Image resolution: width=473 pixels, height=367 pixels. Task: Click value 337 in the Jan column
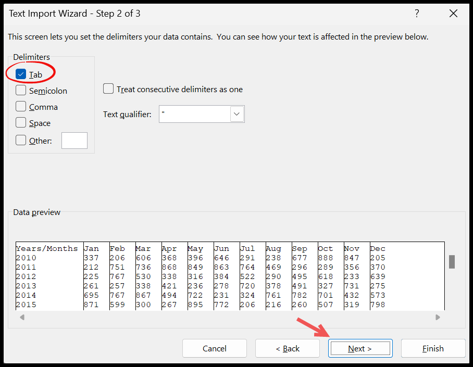91,258
